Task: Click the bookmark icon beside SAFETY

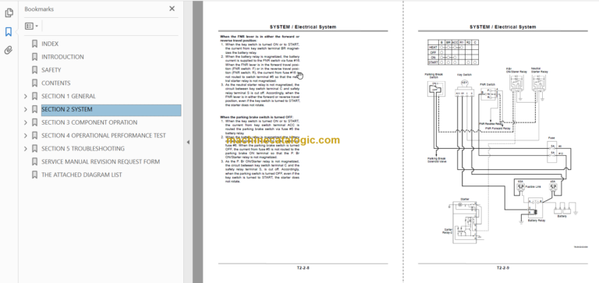Action: click(x=34, y=70)
